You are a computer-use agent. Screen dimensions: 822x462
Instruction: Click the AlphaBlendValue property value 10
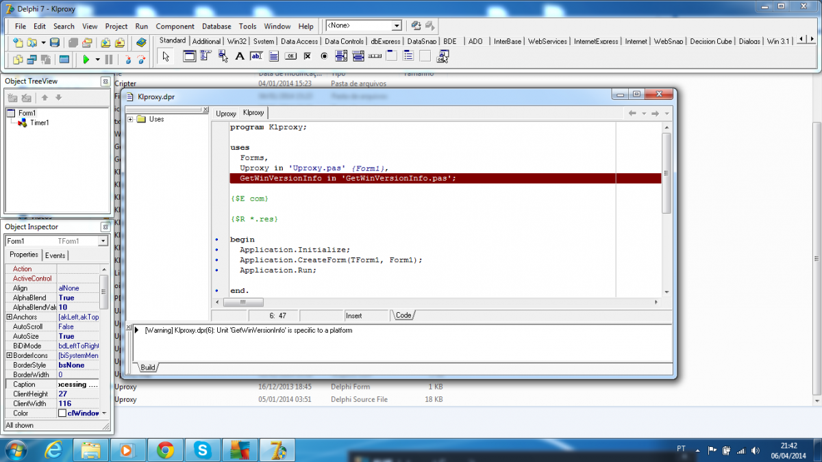[x=78, y=307]
